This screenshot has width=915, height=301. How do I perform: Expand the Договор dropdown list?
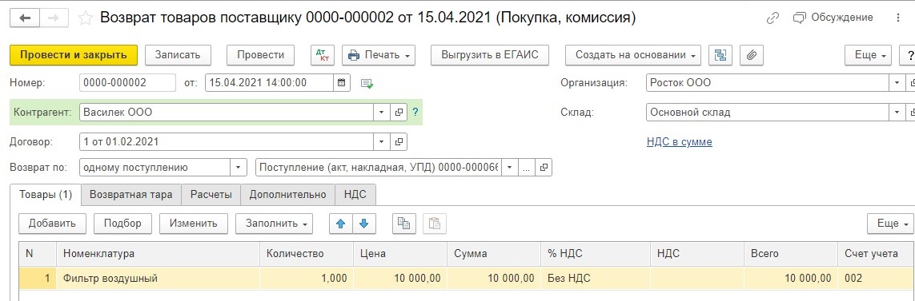[x=381, y=141]
